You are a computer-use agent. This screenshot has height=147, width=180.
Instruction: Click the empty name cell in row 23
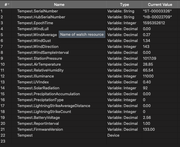(59, 141)
